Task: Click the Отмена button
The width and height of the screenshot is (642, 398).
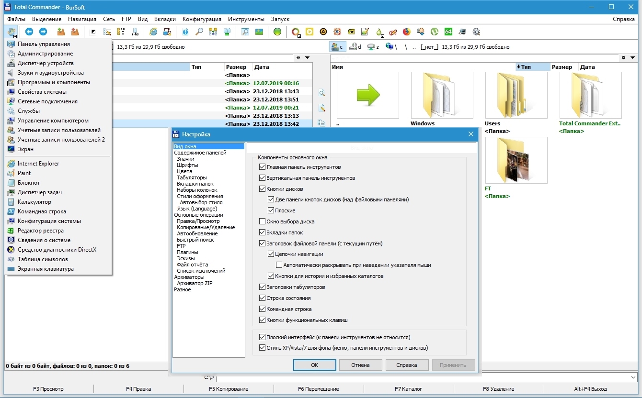Action: point(360,365)
